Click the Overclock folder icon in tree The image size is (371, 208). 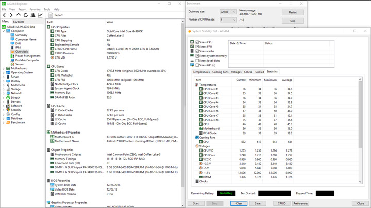[x=12, y=52]
